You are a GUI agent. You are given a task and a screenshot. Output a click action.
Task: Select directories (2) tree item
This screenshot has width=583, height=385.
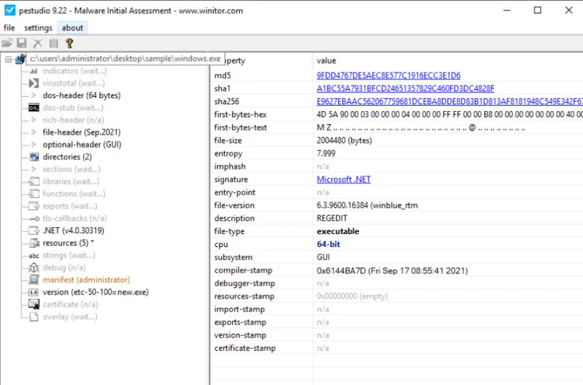click(67, 157)
